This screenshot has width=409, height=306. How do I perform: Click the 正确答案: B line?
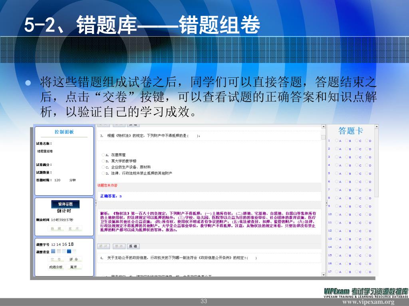pyautogui.click(x=111, y=196)
